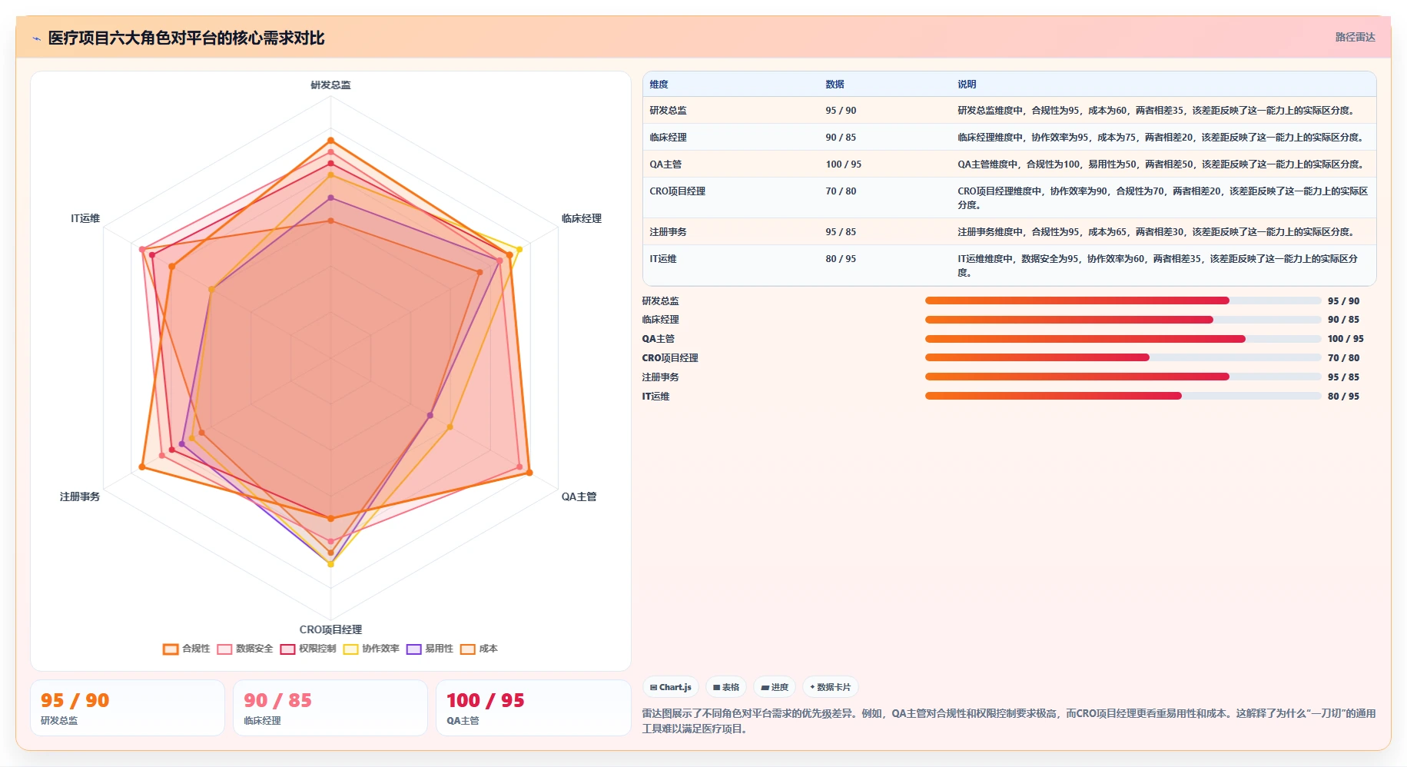Click the 80 / 95 progress bar value

tap(1343, 397)
